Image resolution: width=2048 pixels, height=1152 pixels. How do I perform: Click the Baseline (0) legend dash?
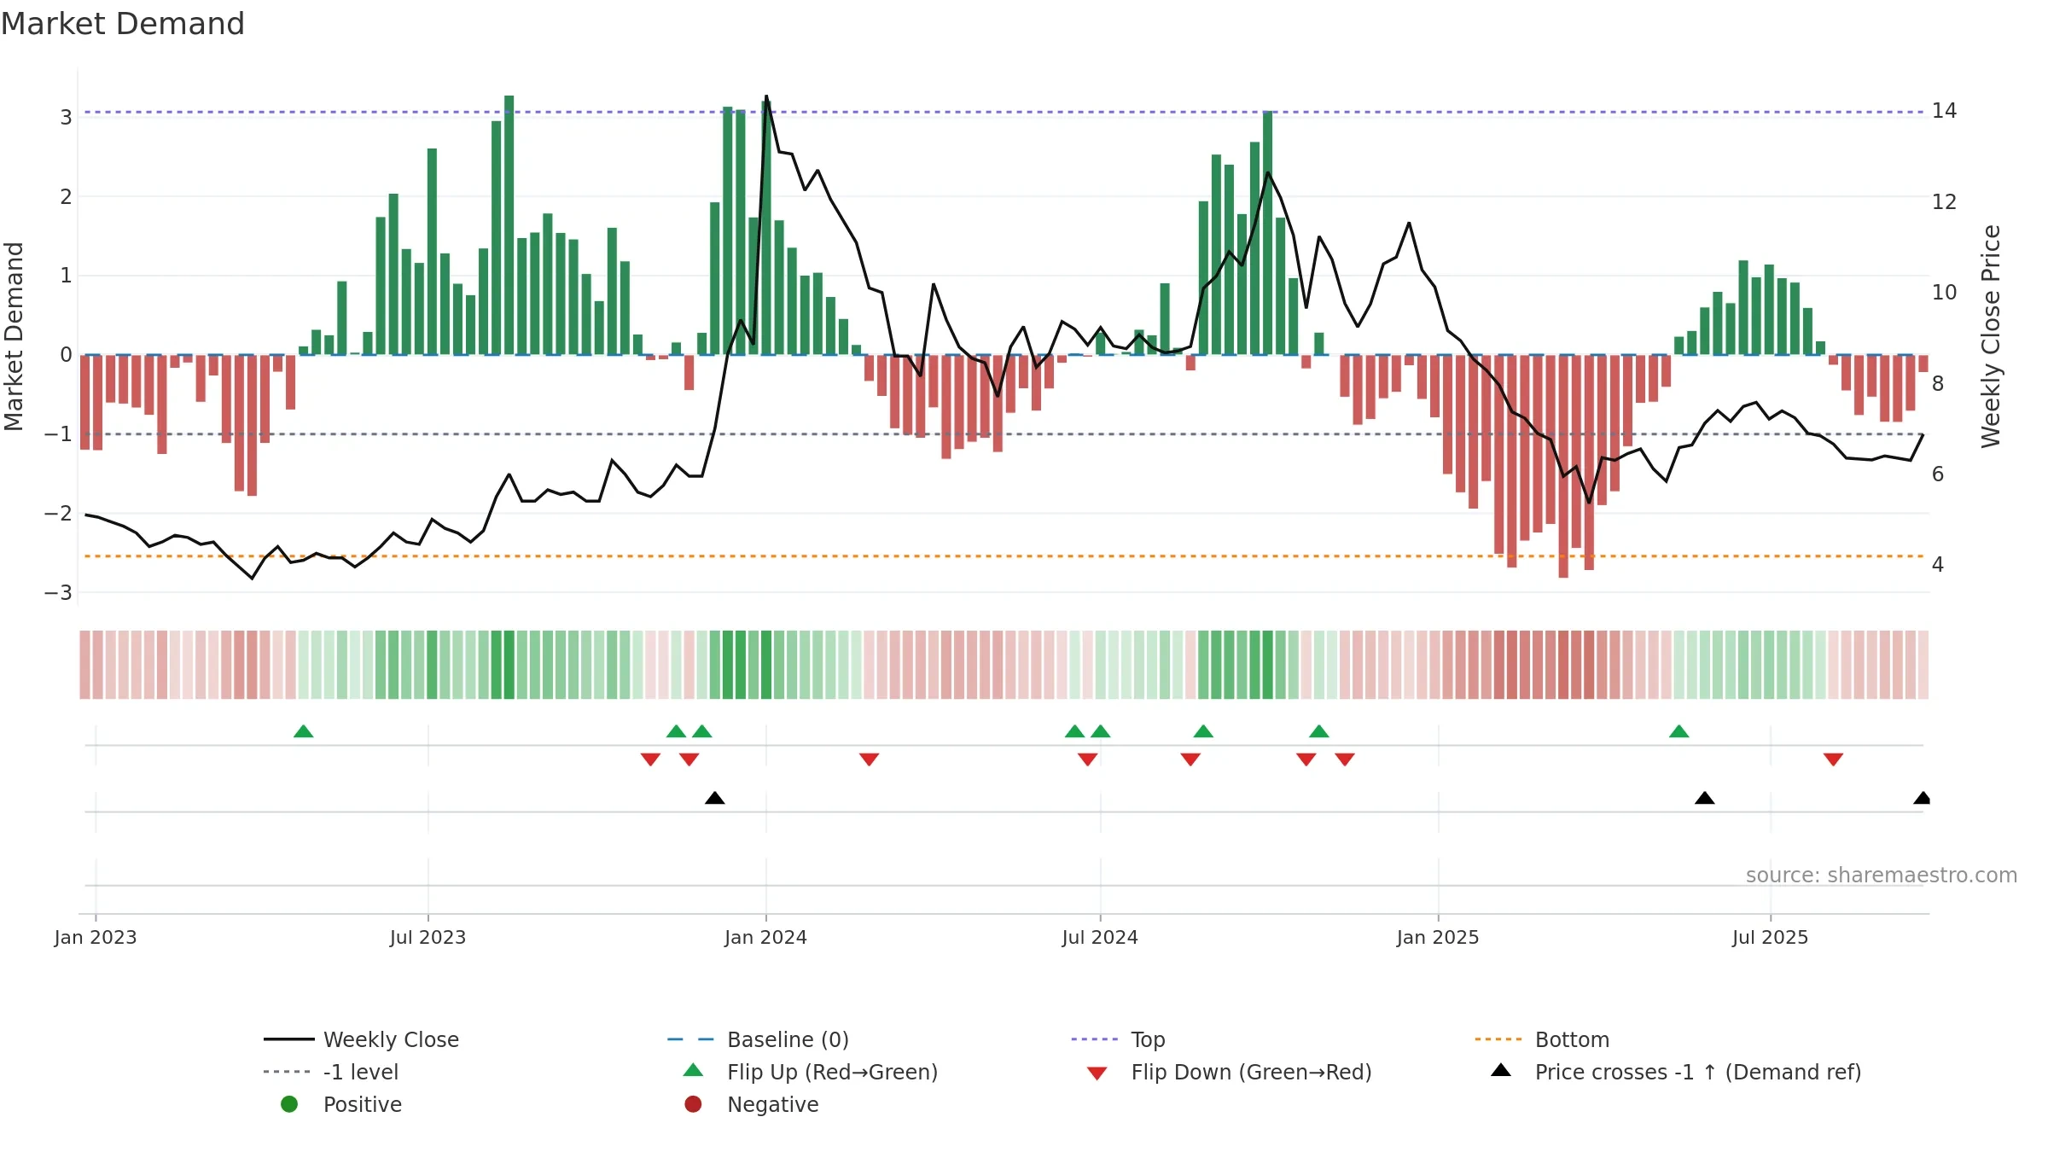[690, 1039]
